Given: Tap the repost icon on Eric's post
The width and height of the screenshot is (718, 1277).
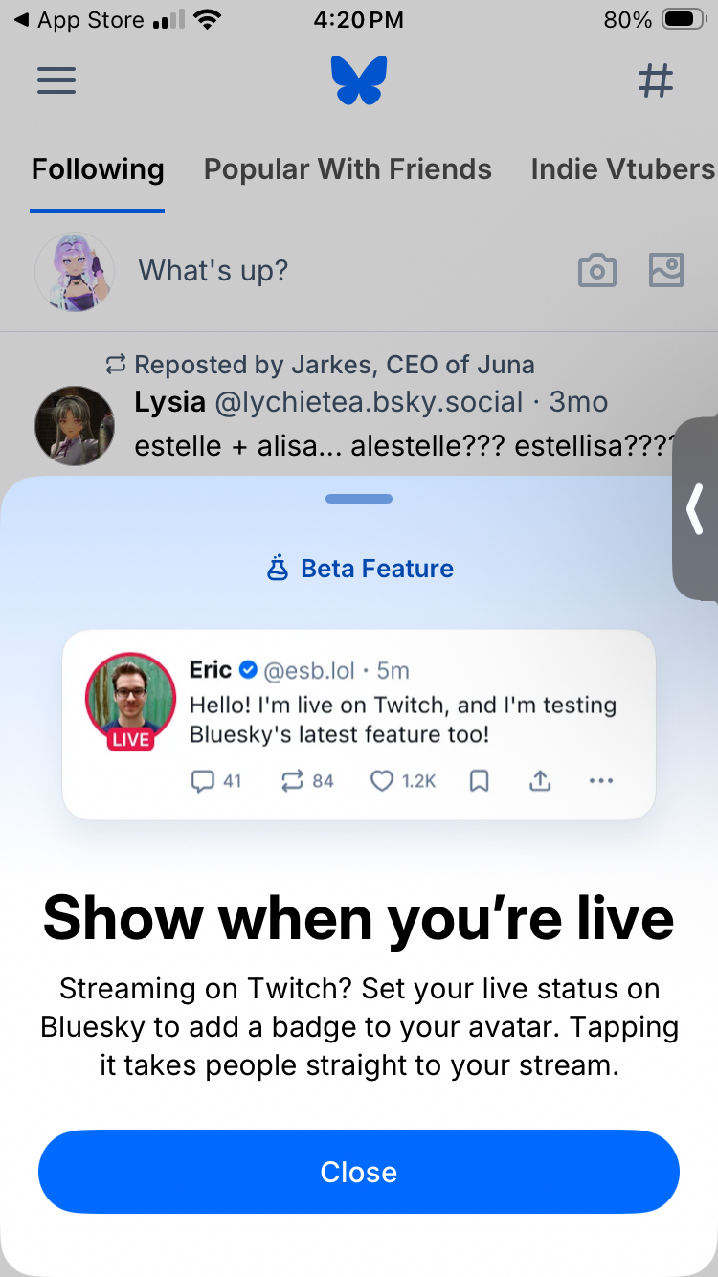Looking at the screenshot, I should 292,781.
